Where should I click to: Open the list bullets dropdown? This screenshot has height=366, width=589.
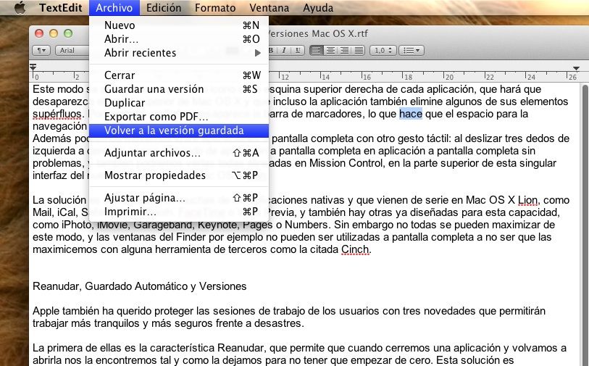click(412, 50)
